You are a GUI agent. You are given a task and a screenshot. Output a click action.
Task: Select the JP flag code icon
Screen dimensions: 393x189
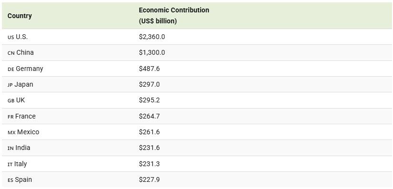click(10, 85)
